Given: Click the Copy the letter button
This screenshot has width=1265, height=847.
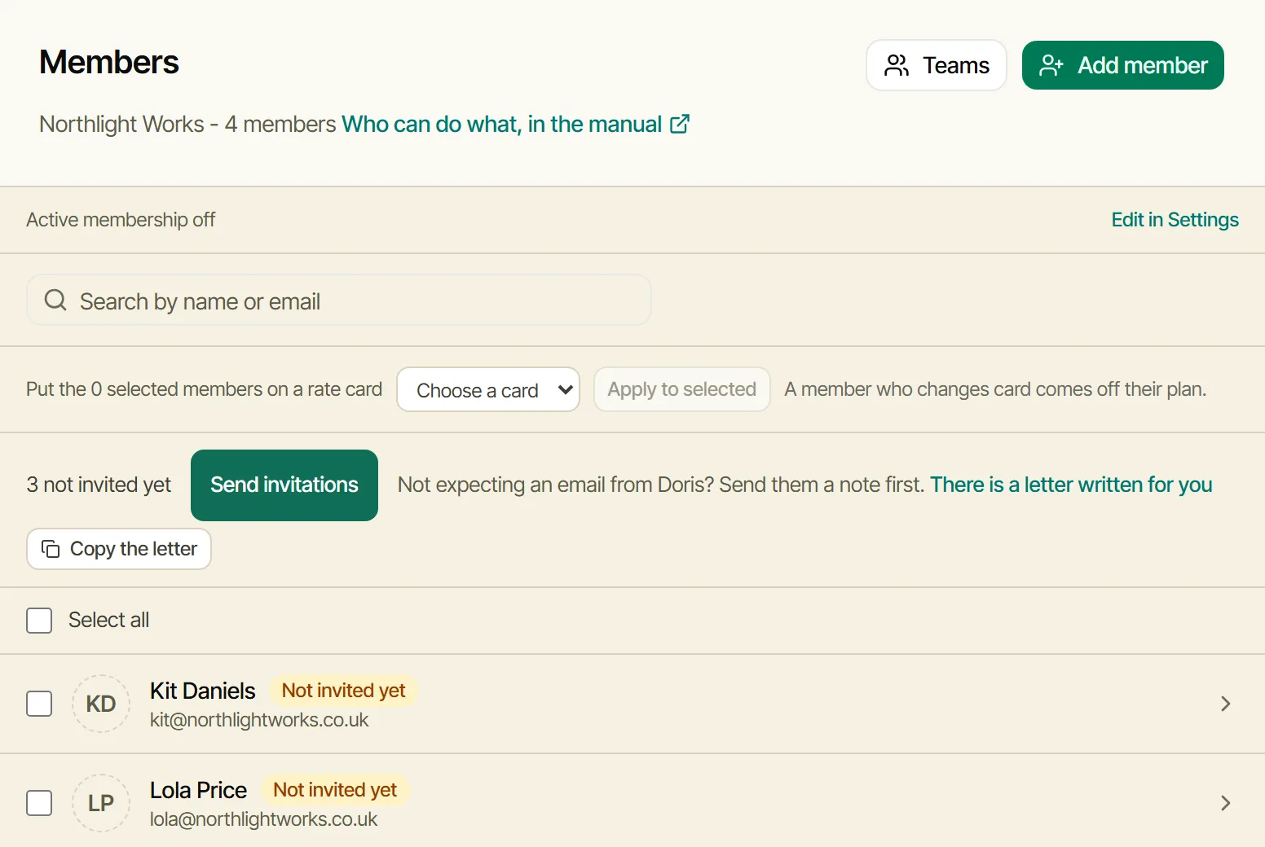Looking at the screenshot, I should point(119,549).
